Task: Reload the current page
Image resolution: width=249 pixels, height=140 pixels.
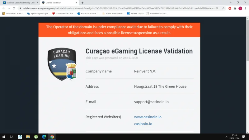Action: pyautogui.click(x=14, y=8)
